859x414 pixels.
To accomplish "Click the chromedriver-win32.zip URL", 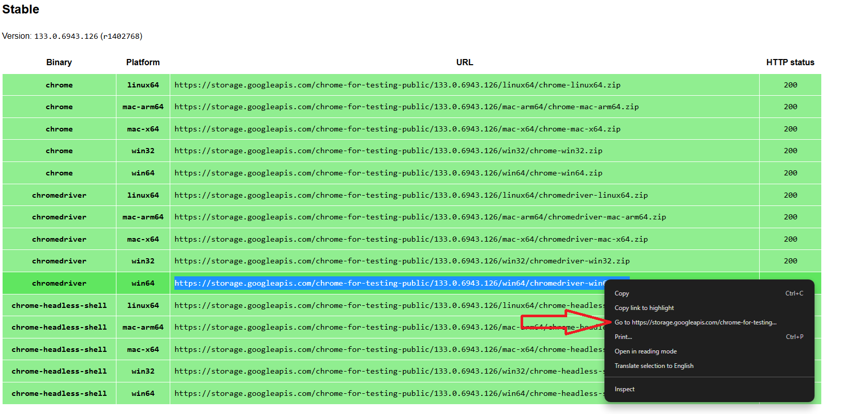I will coord(402,261).
